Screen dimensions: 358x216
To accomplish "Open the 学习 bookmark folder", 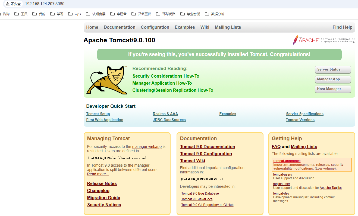I will (57, 14).
